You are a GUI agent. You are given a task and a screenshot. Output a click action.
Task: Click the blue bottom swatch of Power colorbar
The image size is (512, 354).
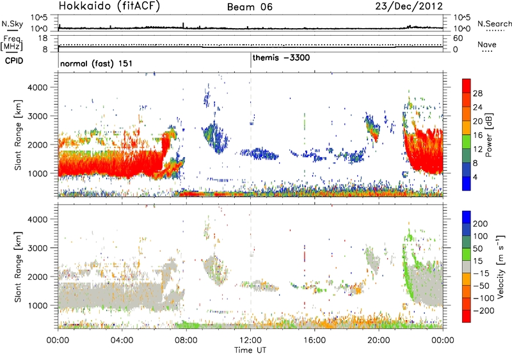pos(467,183)
